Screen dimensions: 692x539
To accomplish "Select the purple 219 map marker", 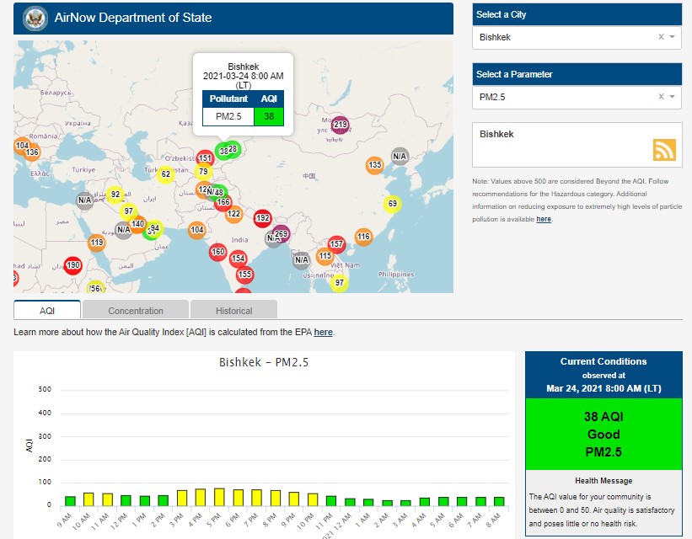I will 340,125.
